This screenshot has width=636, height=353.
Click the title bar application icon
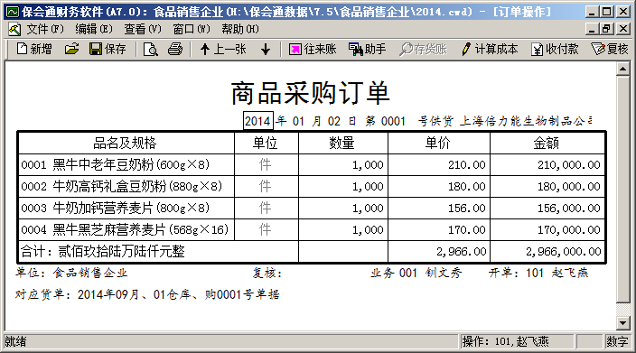(13, 12)
